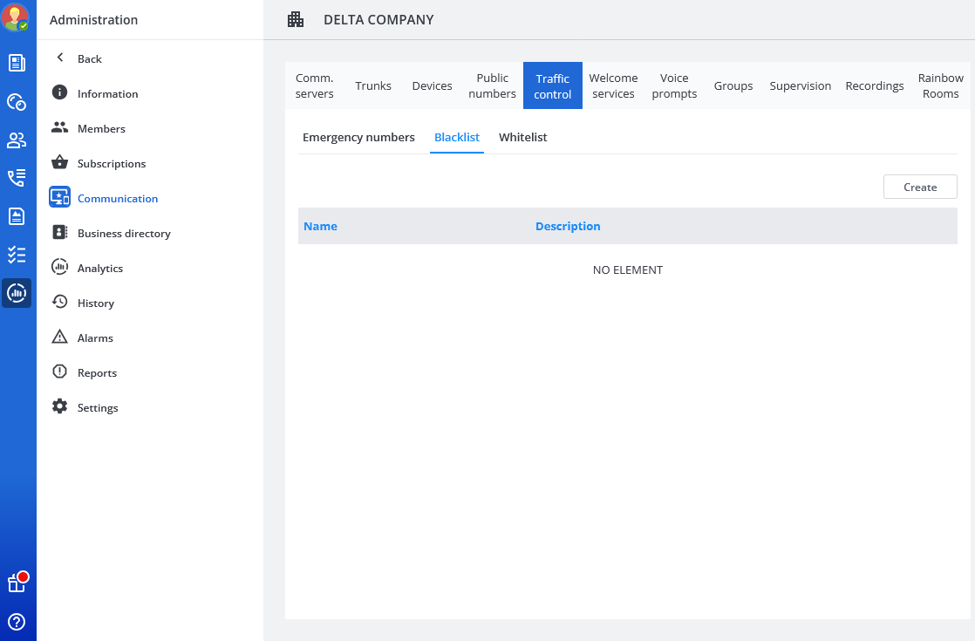This screenshot has width=975, height=641.
Task: Select the Rainbow Rooms tab
Action: click(x=940, y=86)
